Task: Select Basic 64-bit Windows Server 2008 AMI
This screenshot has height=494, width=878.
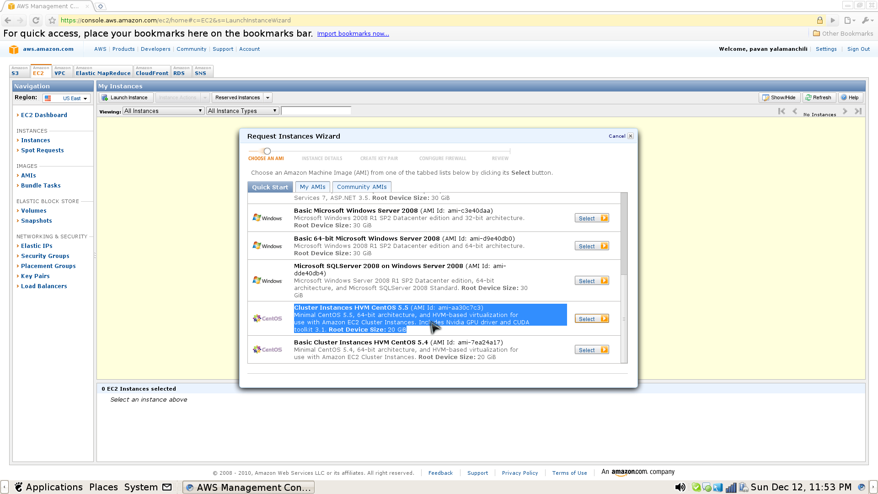Action: [592, 246]
